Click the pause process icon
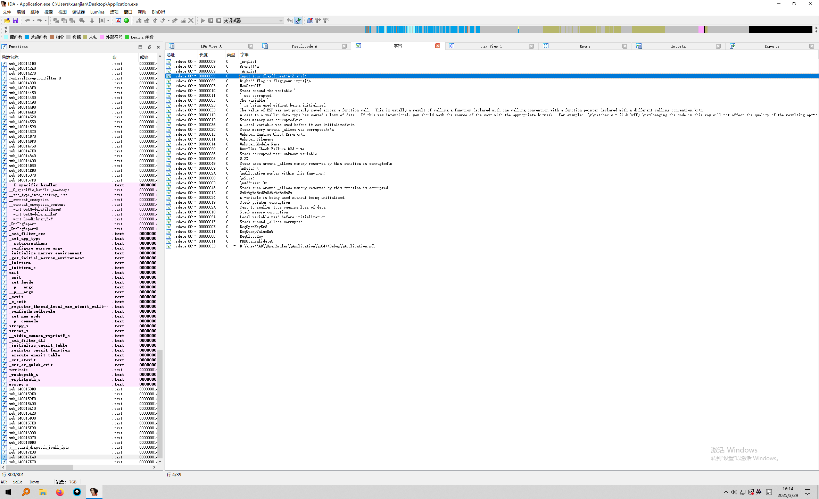 211,20
